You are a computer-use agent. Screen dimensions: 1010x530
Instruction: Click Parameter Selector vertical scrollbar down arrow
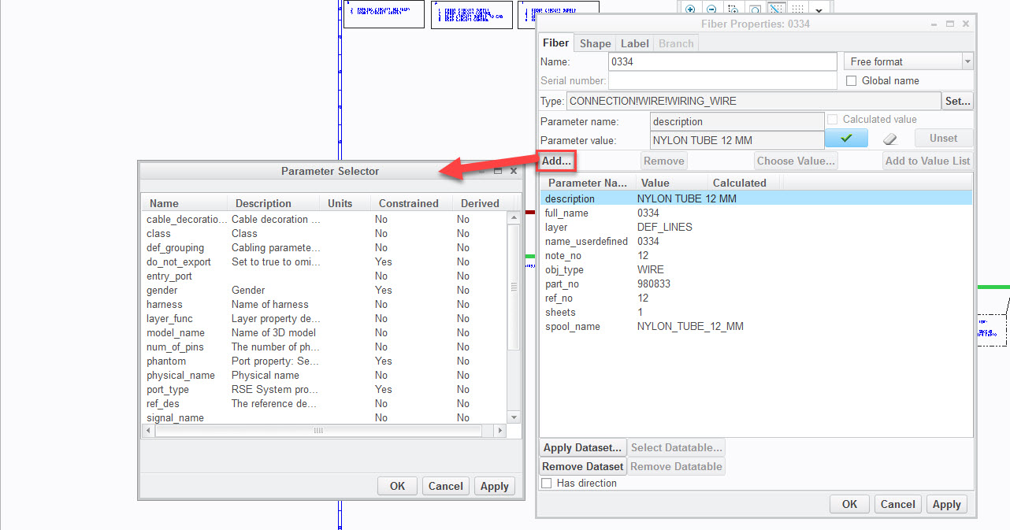pos(514,417)
